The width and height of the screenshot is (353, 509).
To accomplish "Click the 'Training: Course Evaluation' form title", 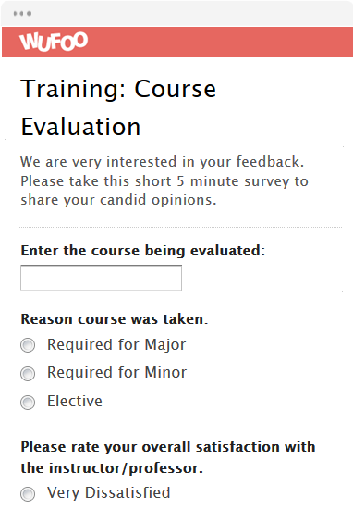I will pyautogui.click(x=118, y=107).
